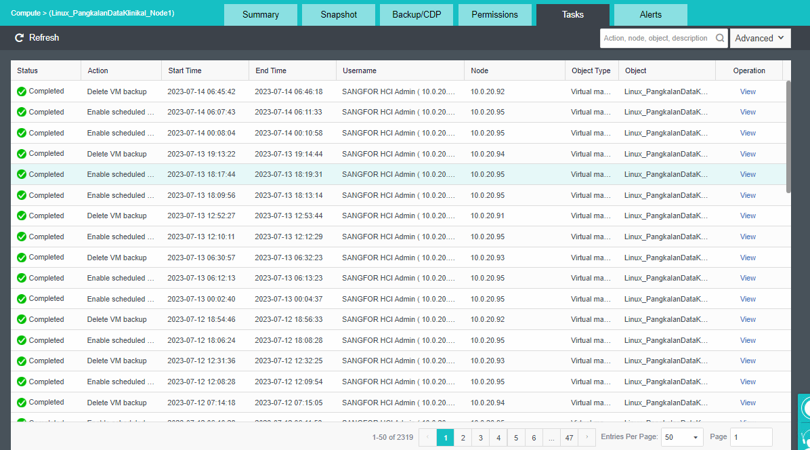This screenshot has width=810, height=450.
Task: Click the next page arrow in pagination
Action: tap(587, 438)
